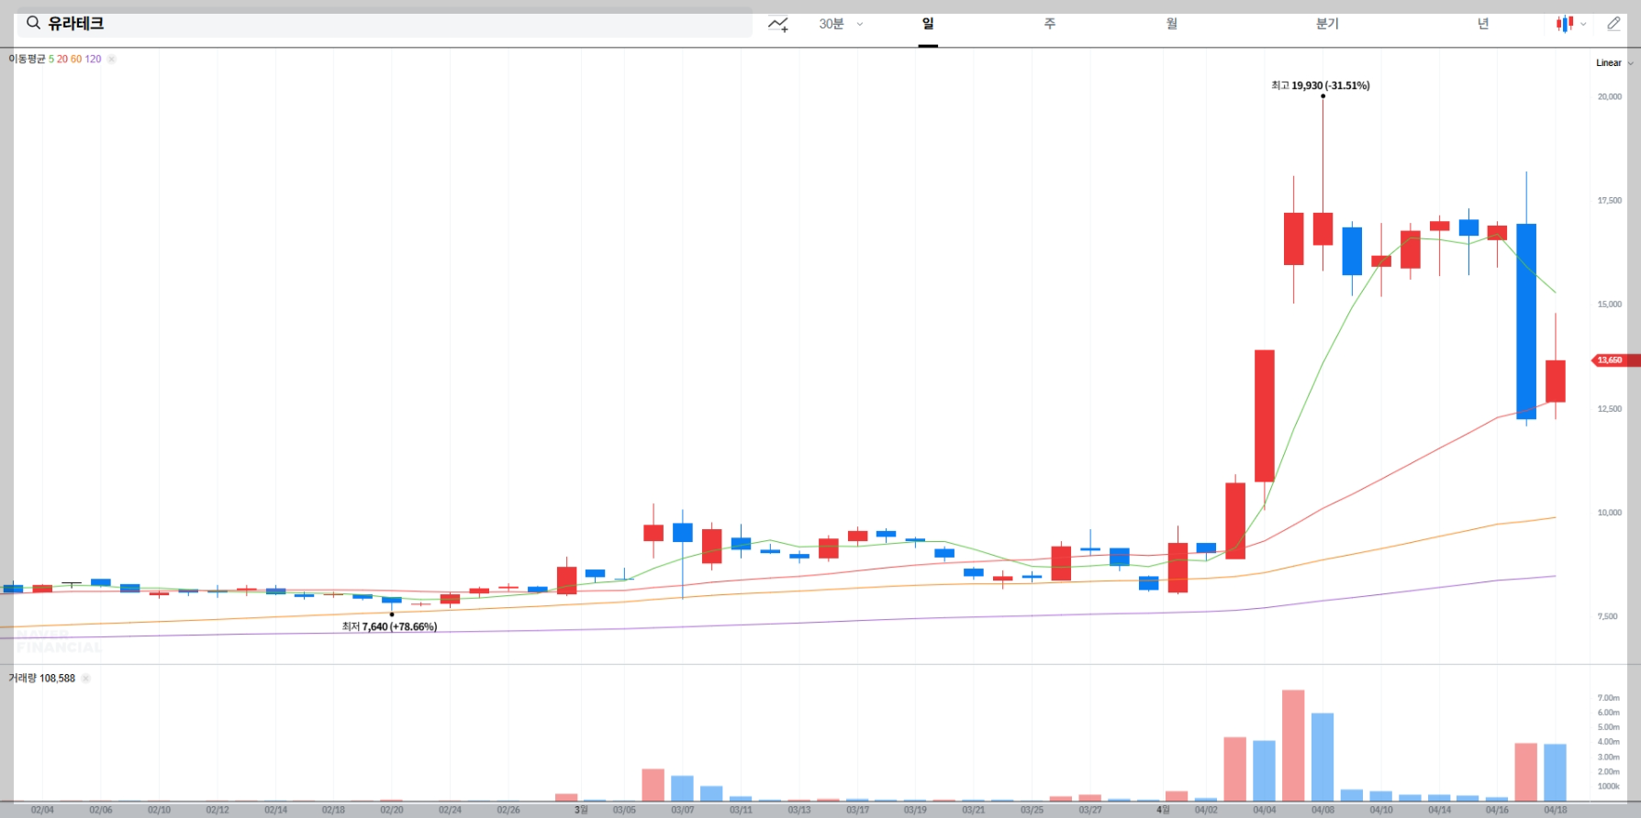This screenshot has width=1641, height=818.
Task: Open the candlestick chart type selector
Action: pyautogui.click(x=1570, y=24)
